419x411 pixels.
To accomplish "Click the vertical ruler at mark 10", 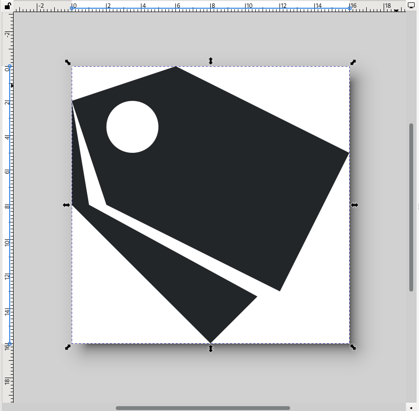I will pos(7,242).
